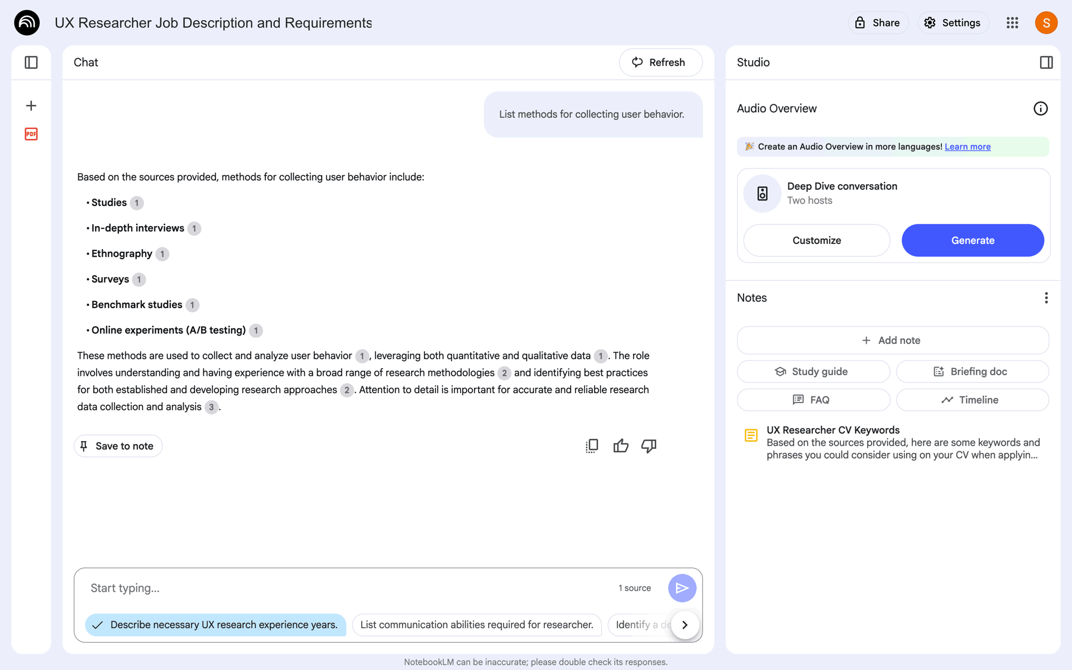Click the user message about collecting behavior
Viewport: 1072px width, 670px height.
click(x=593, y=114)
